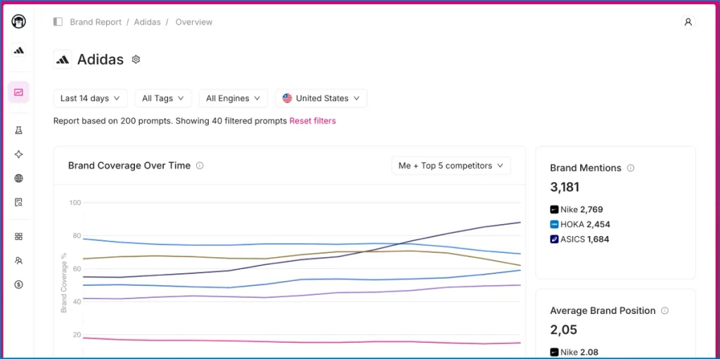Click the Nike 2,769 mentions row

(x=577, y=210)
